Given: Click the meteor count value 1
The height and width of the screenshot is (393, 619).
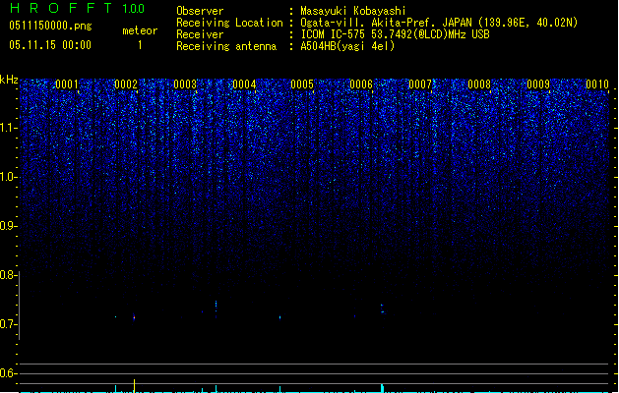Looking at the screenshot, I should [140, 45].
